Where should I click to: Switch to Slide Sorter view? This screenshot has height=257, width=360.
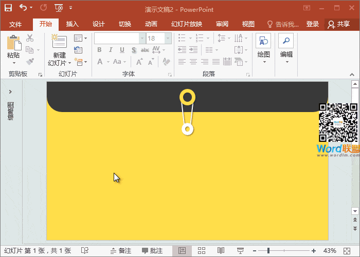202,250
